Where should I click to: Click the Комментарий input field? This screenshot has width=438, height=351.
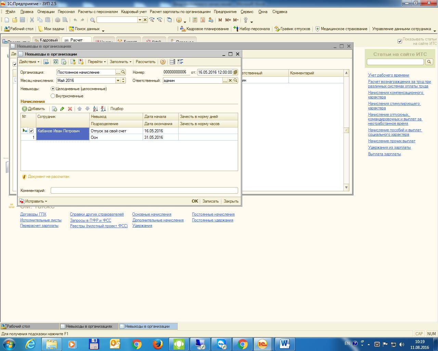pyautogui.click(x=144, y=190)
